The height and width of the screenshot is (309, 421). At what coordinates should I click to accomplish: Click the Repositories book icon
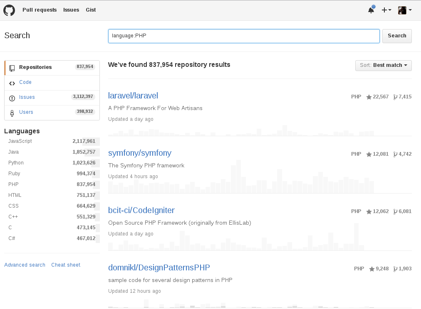(x=12, y=68)
